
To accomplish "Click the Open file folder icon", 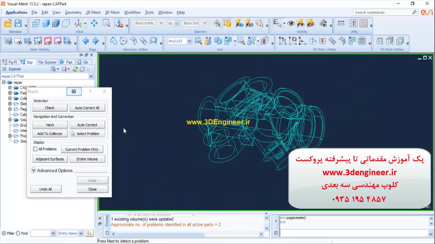I will pos(8,23).
